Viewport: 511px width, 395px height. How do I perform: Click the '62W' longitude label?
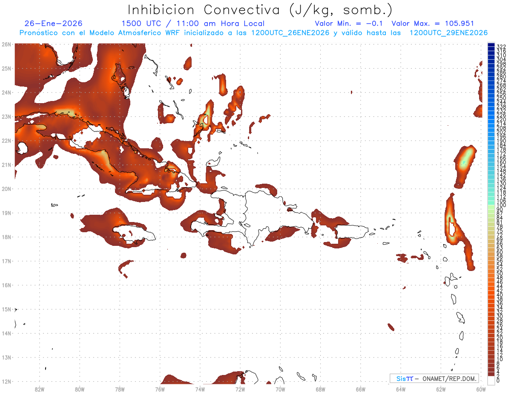[441, 389]
